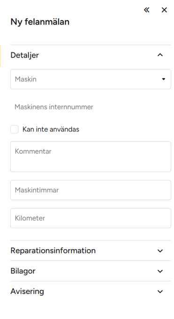Click into the Maskin selection field
This screenshot has height=319, width=174.
tap(91, 79)
